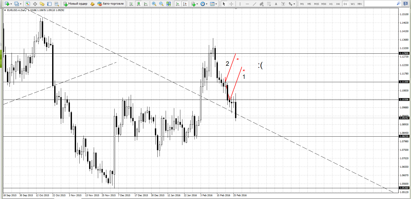The width and height of the screenshot is (411, 199).
Task: Open the chart profiles icon
Action: coord(16,4)
